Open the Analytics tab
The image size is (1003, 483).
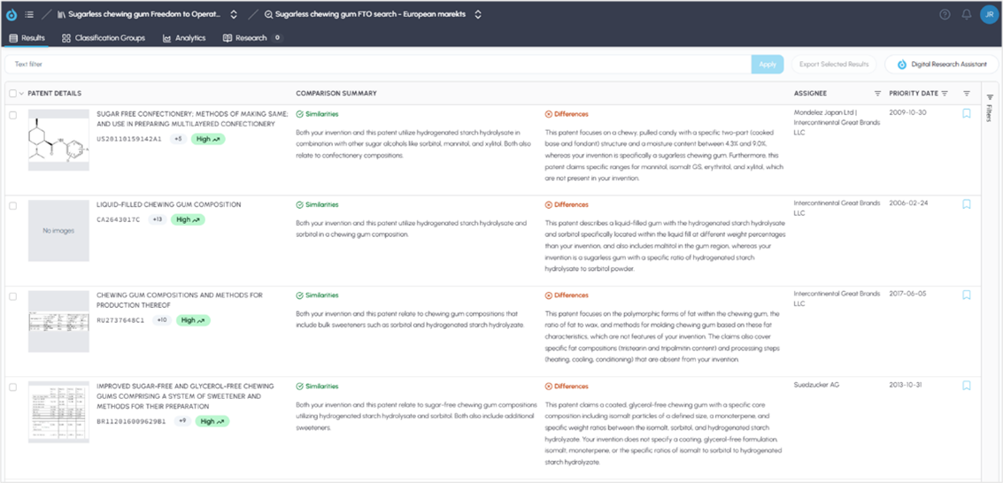click(184, 38)
